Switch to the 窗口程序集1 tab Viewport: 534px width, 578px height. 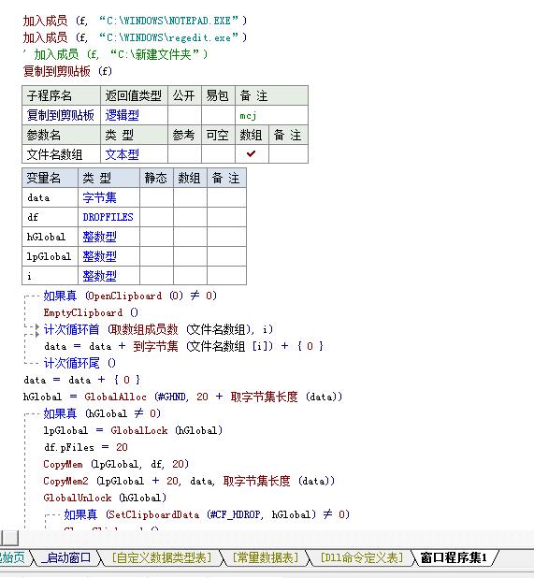454,557
